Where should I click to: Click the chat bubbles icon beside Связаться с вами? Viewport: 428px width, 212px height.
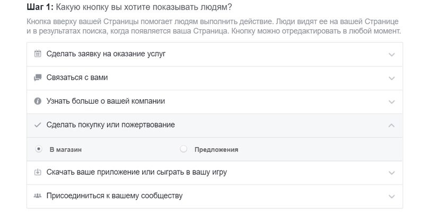[x=38, y=78]
